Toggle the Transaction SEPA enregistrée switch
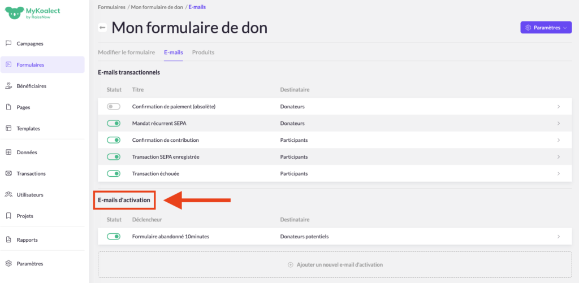This screenshot has width=579, height=283. (x=114, y=156)
